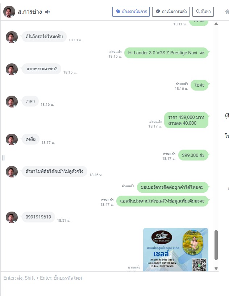This screenshot has width=229, height=296.
Task: Click the ราคา 439,000 บาท message bubble
Action: click(x=186, y=120)
